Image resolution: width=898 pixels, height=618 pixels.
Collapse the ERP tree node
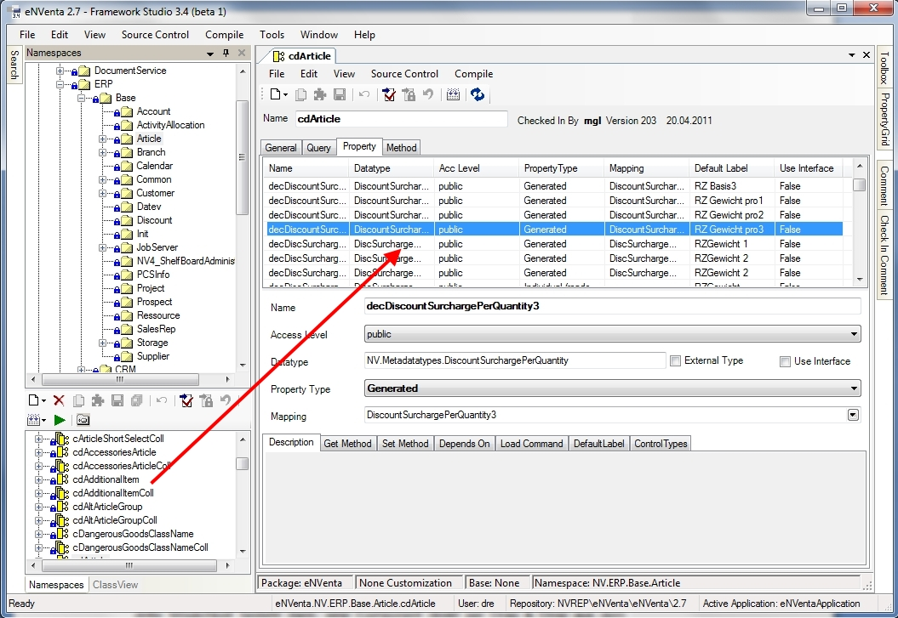60,84
